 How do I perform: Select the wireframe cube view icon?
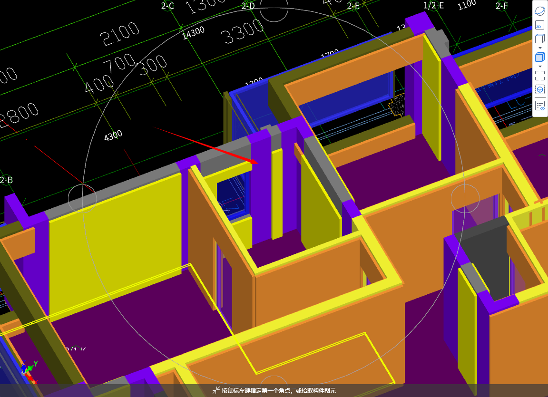point(539,39)
